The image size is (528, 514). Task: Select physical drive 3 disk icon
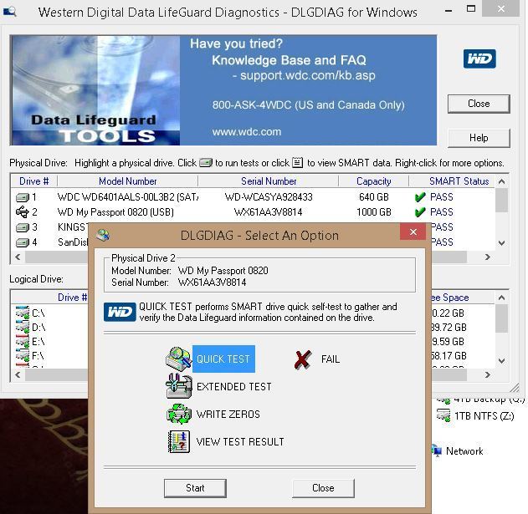coord(23,227)
